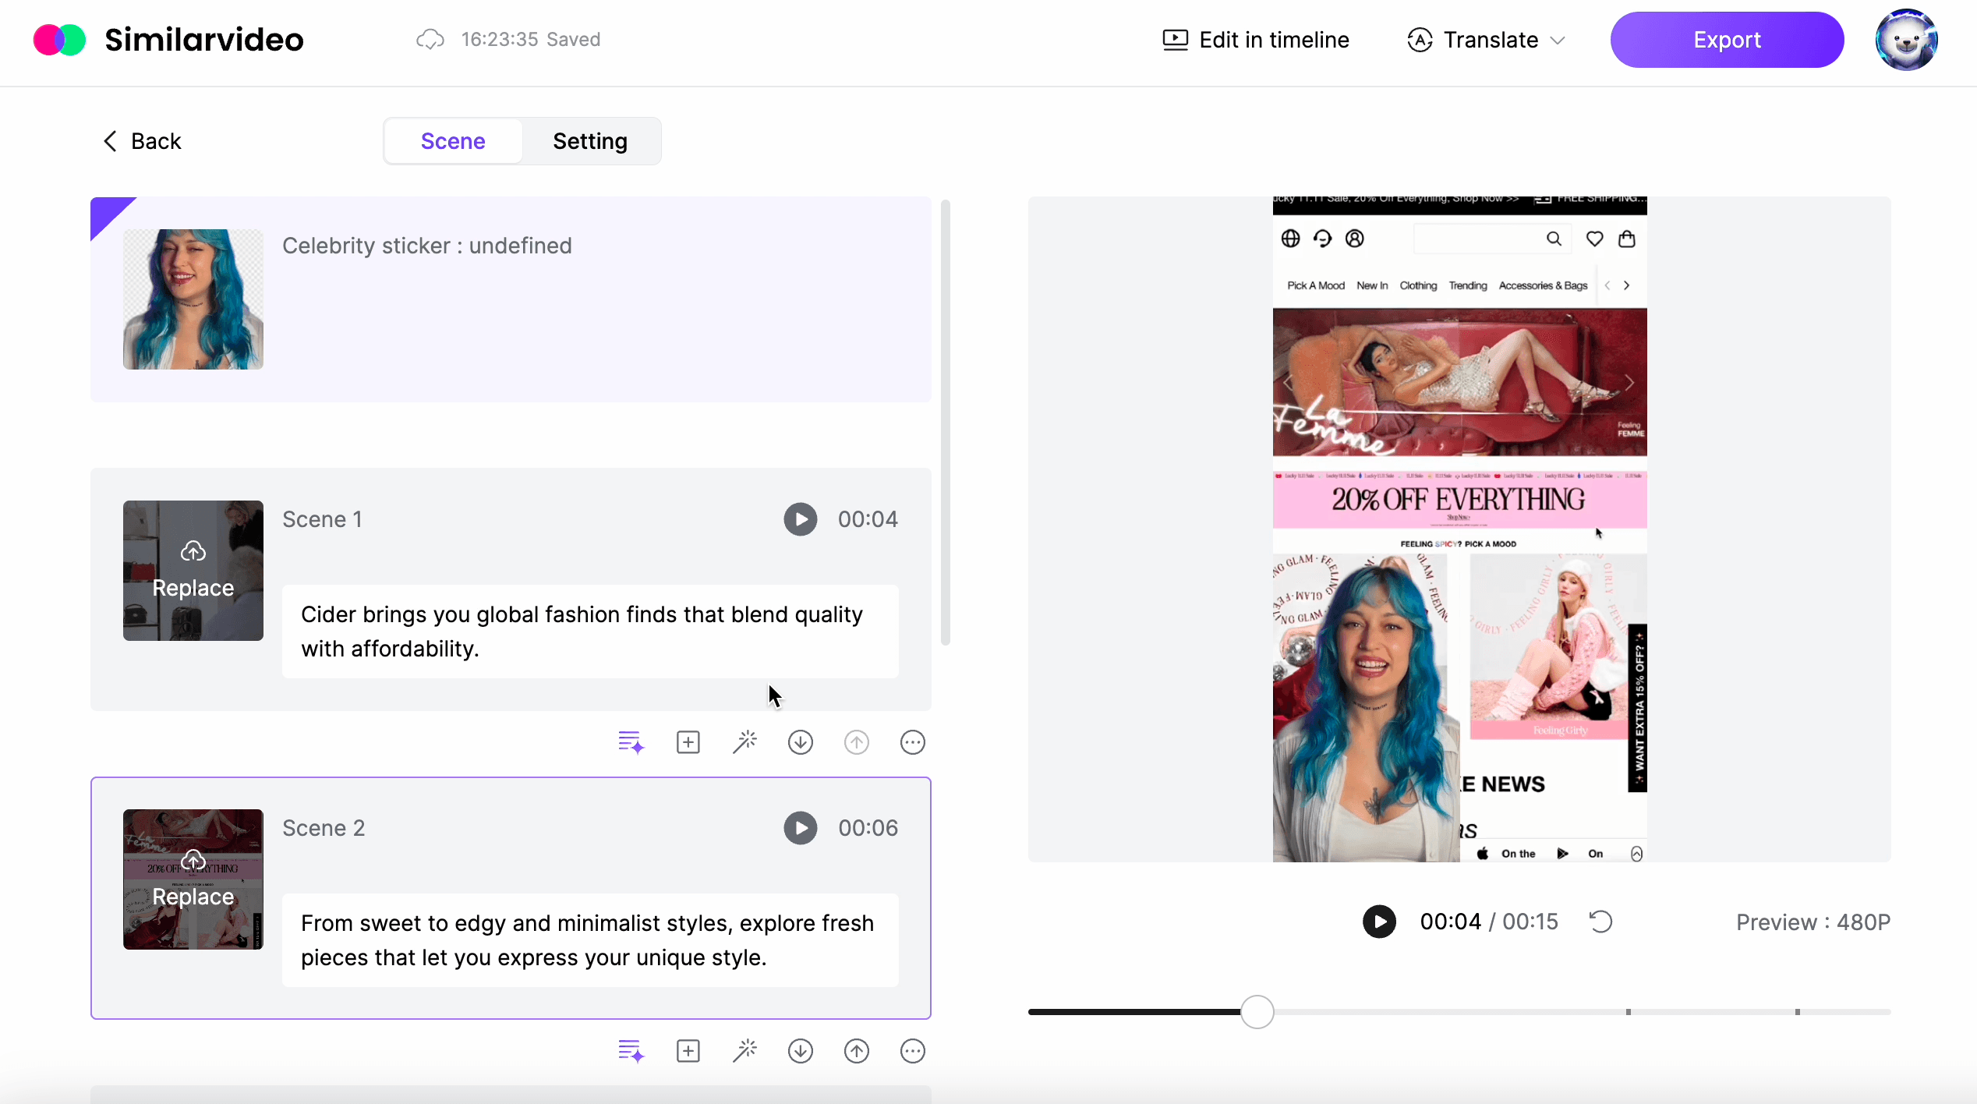
Task: Open Edit in timeline
Action: tap(1255, 40)
